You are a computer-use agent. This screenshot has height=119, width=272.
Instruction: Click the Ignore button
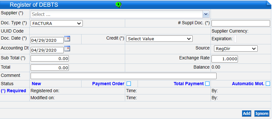point(262,114)
